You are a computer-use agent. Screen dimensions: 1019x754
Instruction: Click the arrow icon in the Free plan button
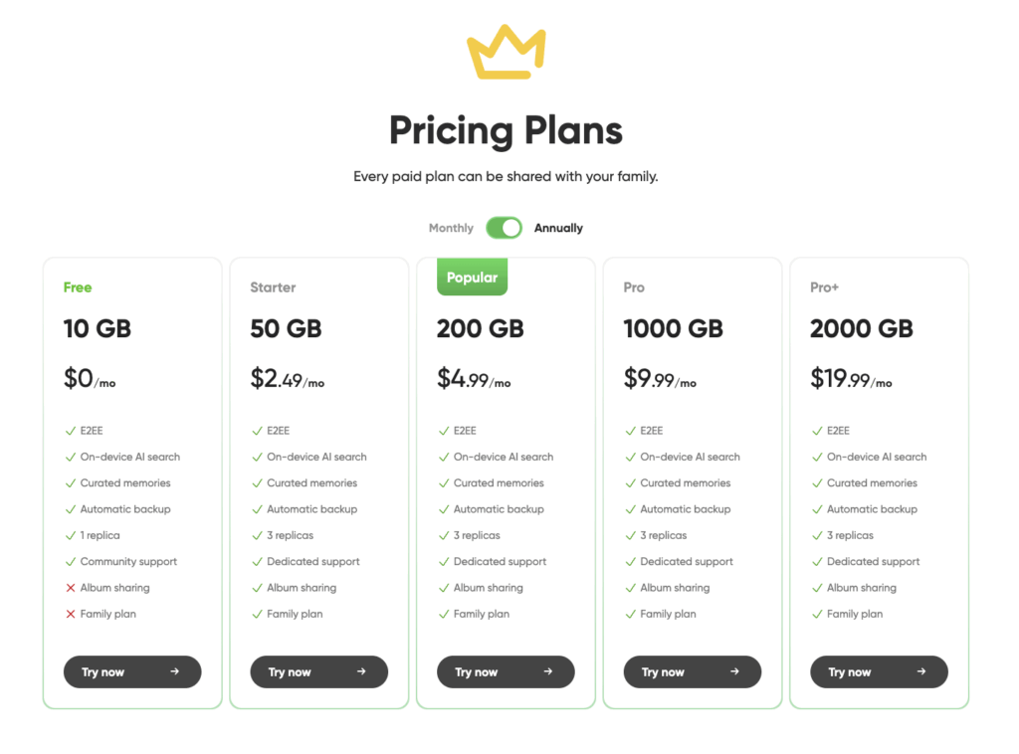coord(175,671)
